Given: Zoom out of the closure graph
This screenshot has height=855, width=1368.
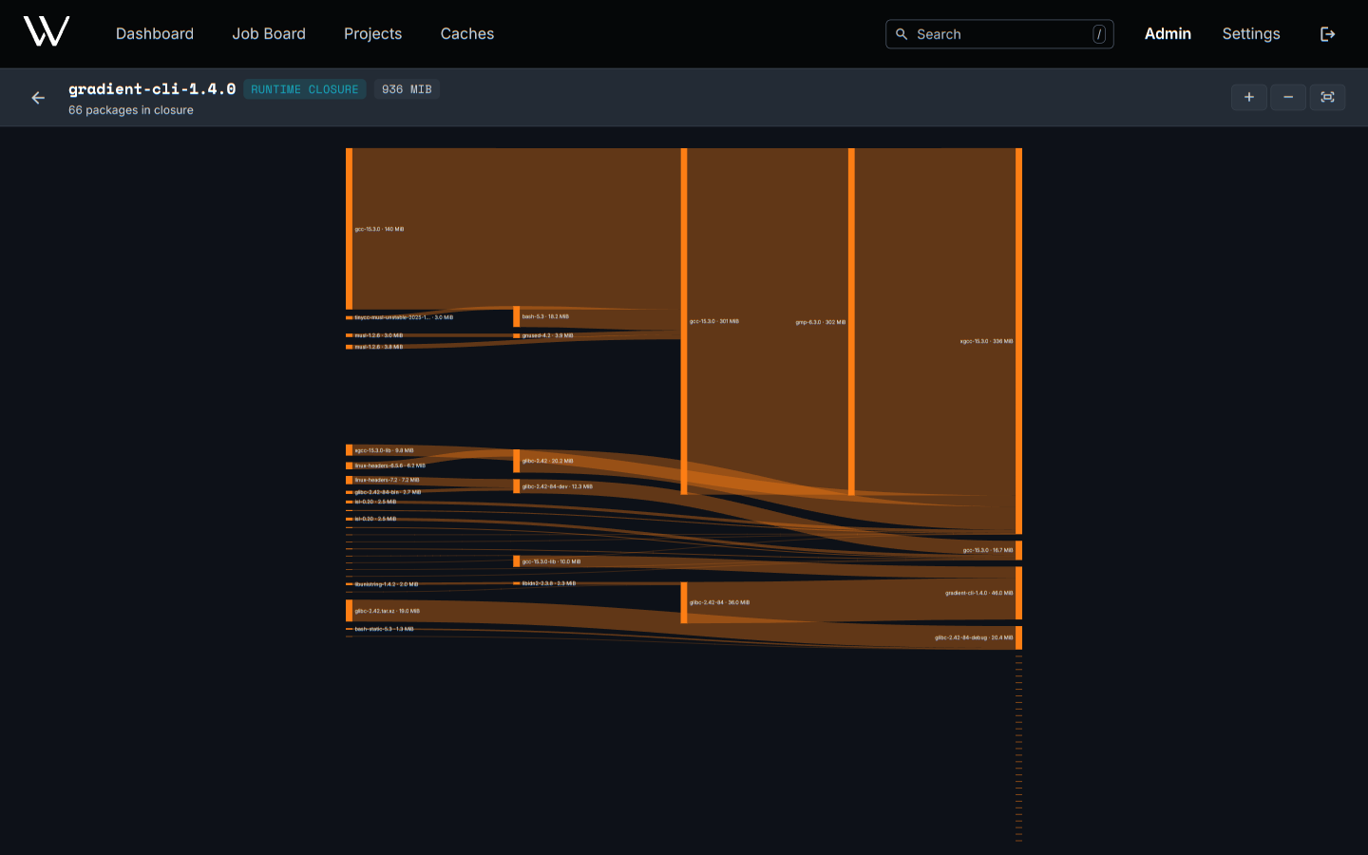Looking at the screenshot, I should point(1288,97).
